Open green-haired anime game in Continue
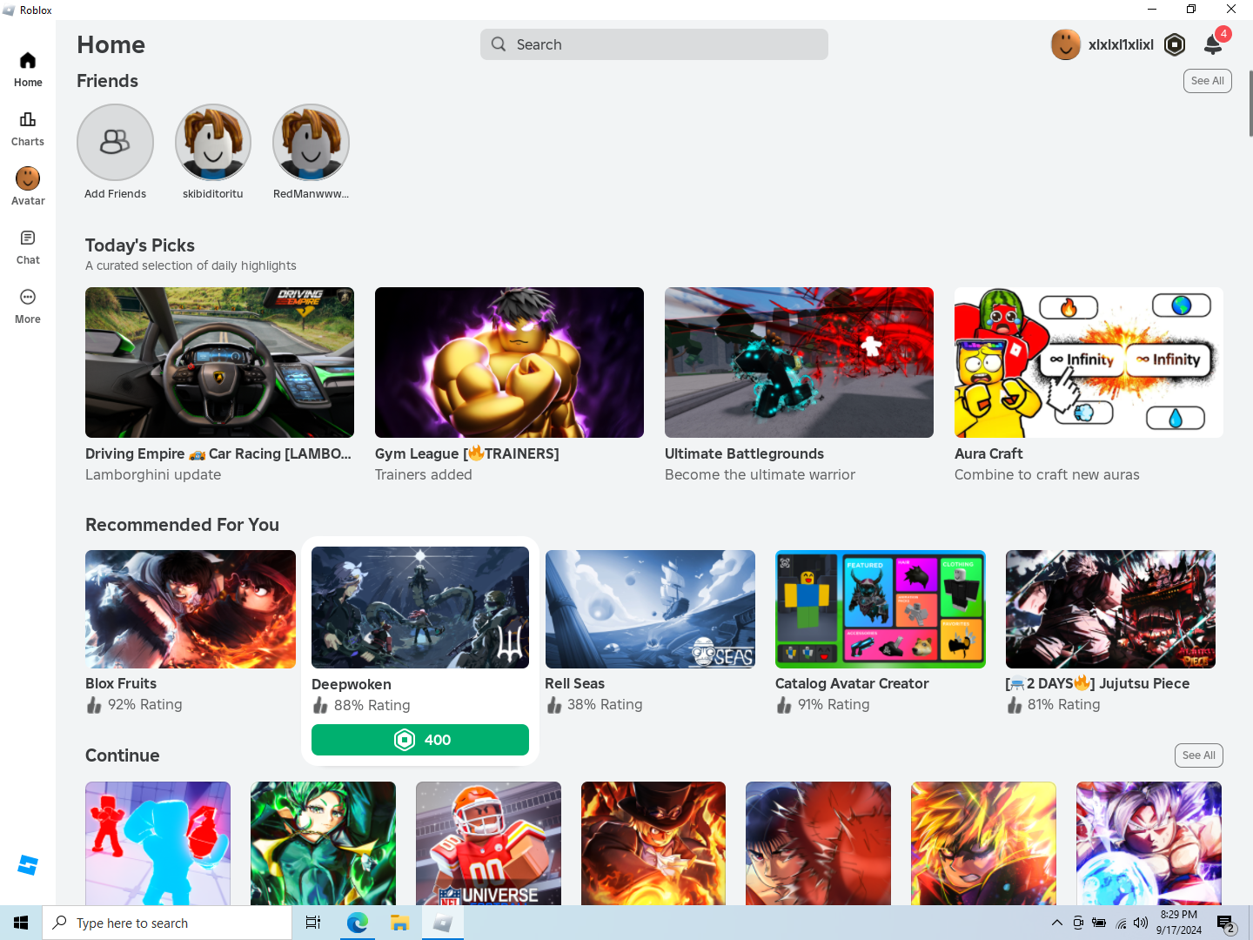 tap(323, 843)
